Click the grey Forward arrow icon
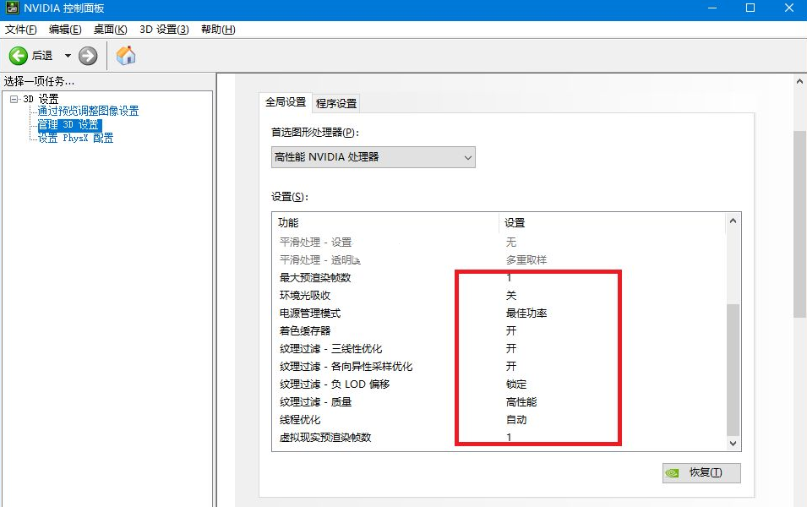This screenshot has width=807, height=507. tap(88, 56)
